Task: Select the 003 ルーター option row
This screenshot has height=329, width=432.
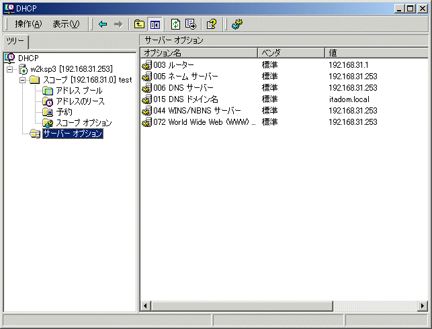Action: coord(173,65)
